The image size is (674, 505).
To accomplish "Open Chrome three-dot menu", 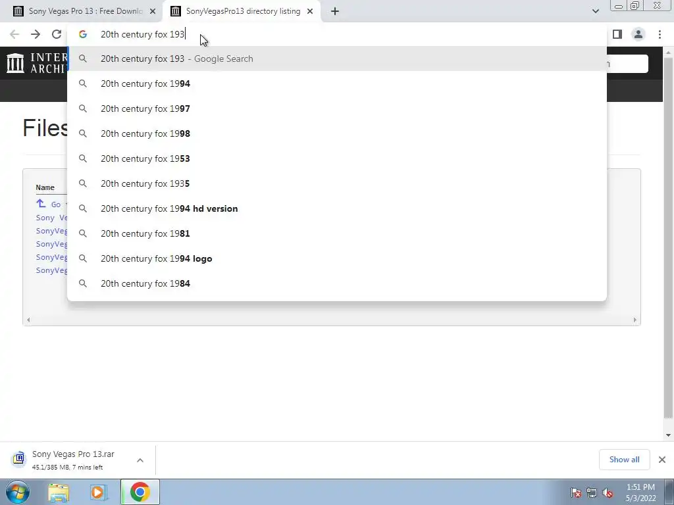I will (660, 34).
